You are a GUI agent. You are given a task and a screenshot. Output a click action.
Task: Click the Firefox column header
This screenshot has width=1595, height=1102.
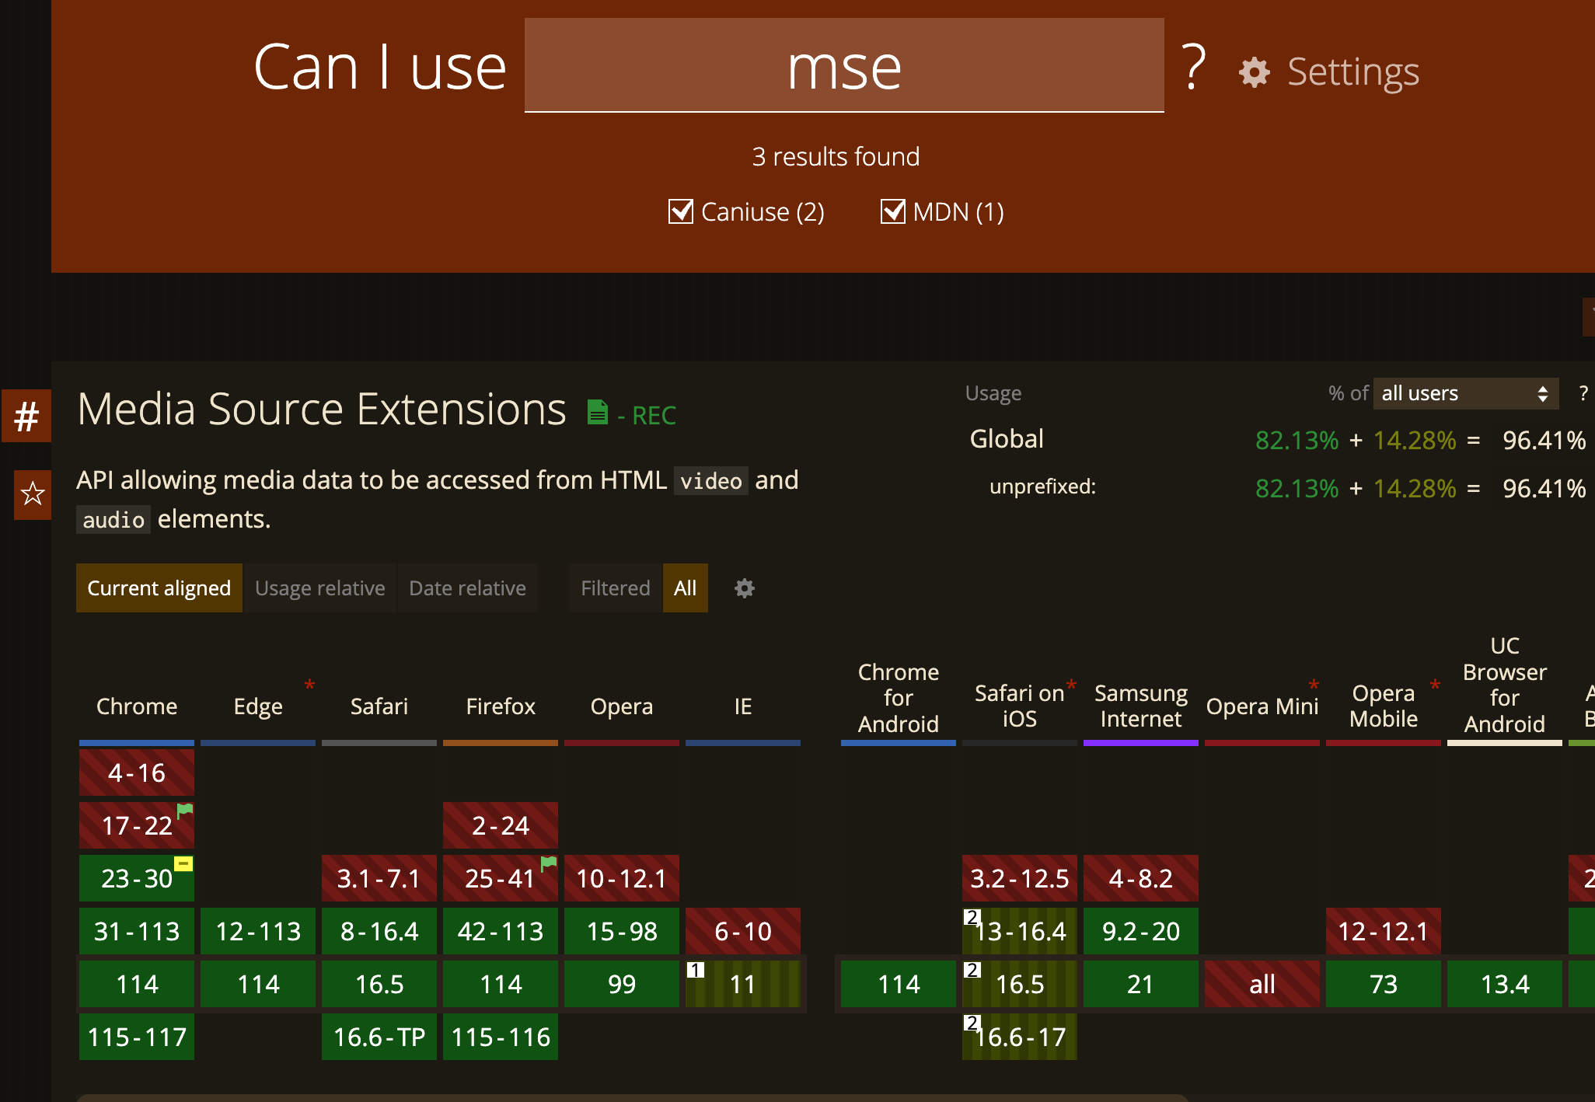pyautogui.click(x=501, y=706)
